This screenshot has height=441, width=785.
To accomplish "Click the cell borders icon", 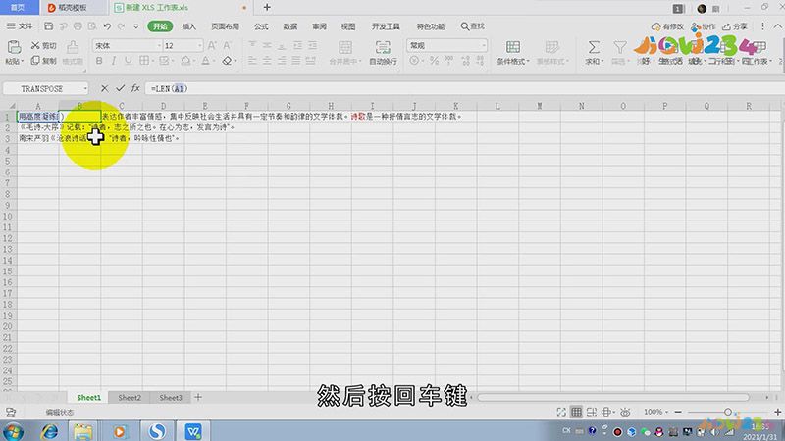I will click(144, 61).
